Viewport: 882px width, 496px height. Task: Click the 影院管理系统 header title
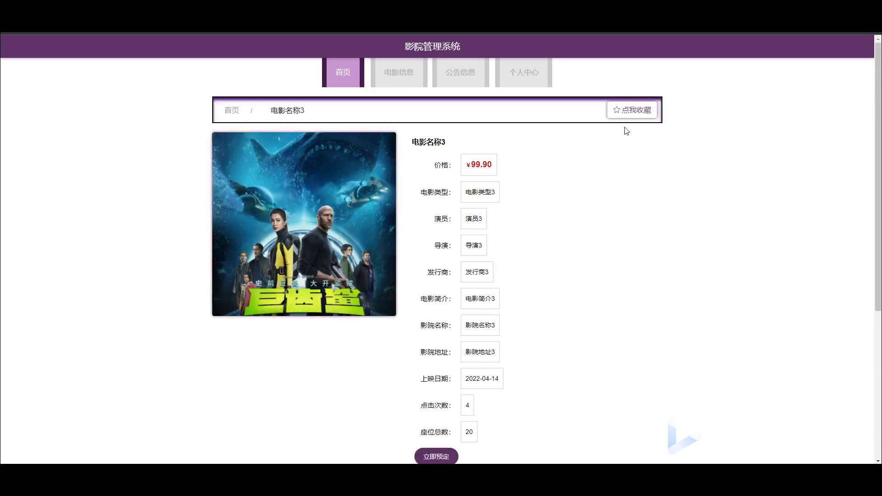click(432, 46)
